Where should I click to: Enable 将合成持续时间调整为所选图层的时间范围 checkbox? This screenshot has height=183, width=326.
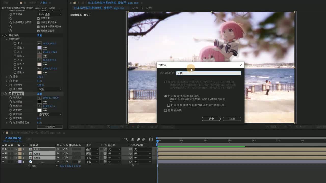(x=168, y=105)
